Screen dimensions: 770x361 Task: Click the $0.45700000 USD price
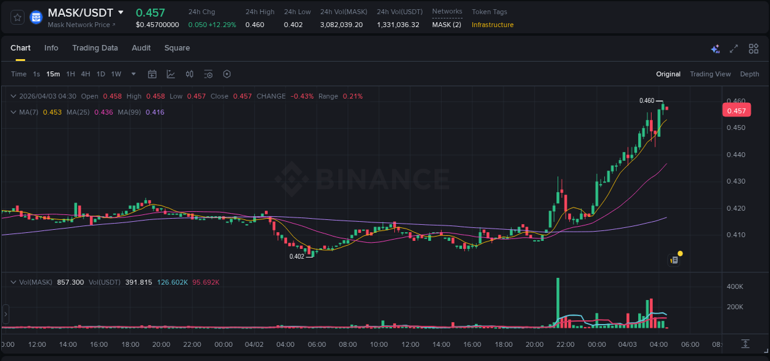point(157,25)
